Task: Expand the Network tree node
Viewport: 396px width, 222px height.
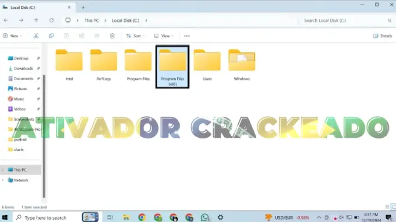Action: 3,180
